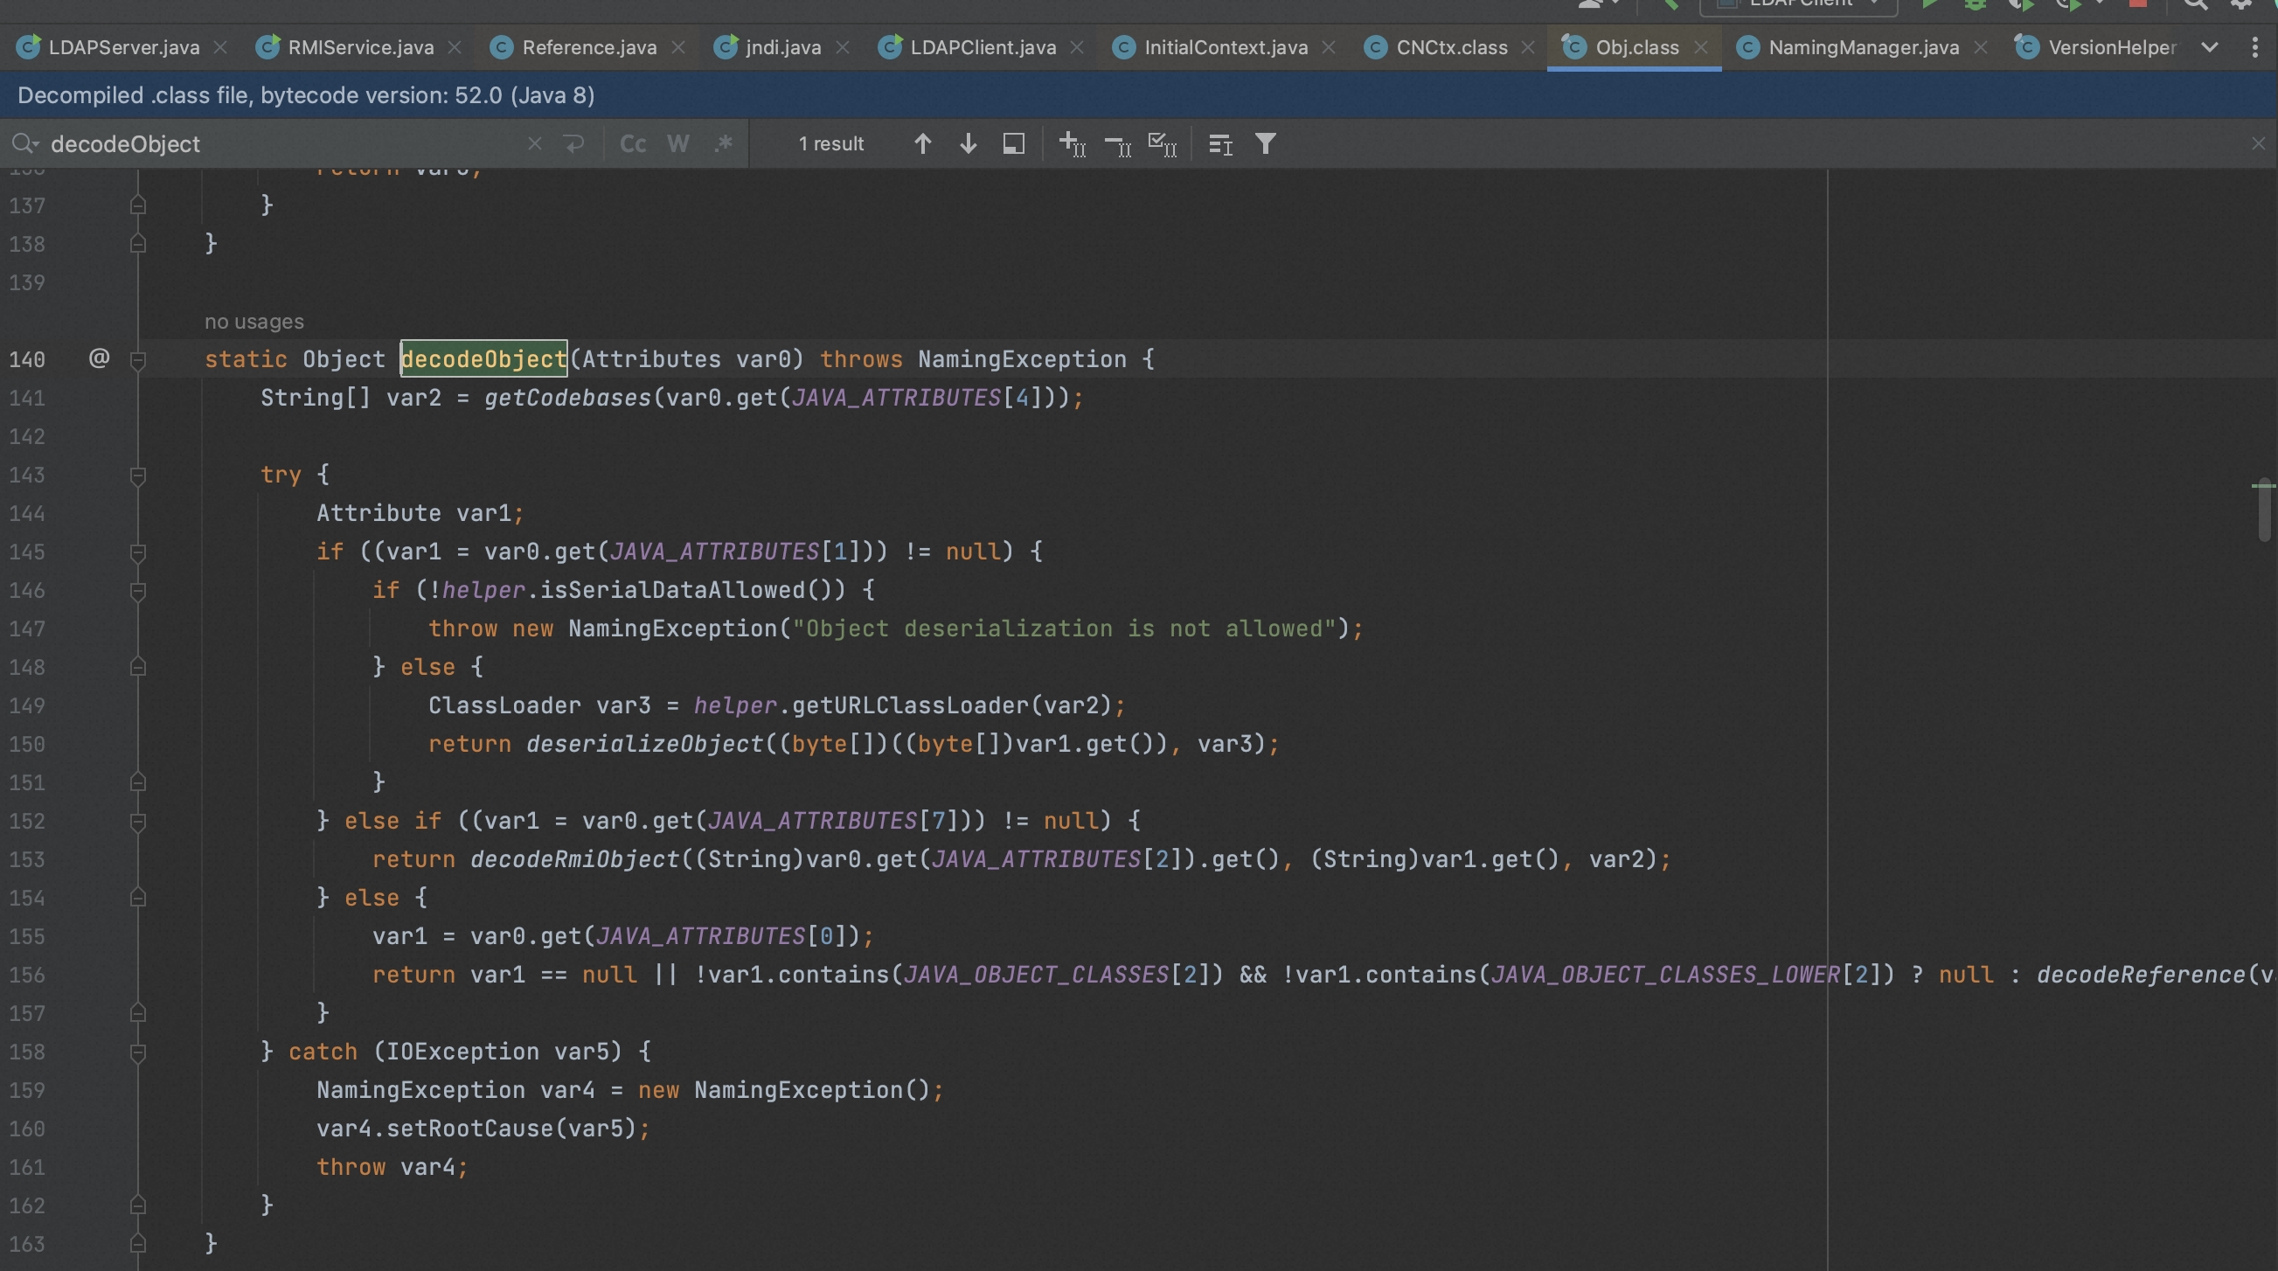The width and height of the screenshot is (2278, 1271).
Task: Collapse the try block at line 143
Action: [138, 476]
